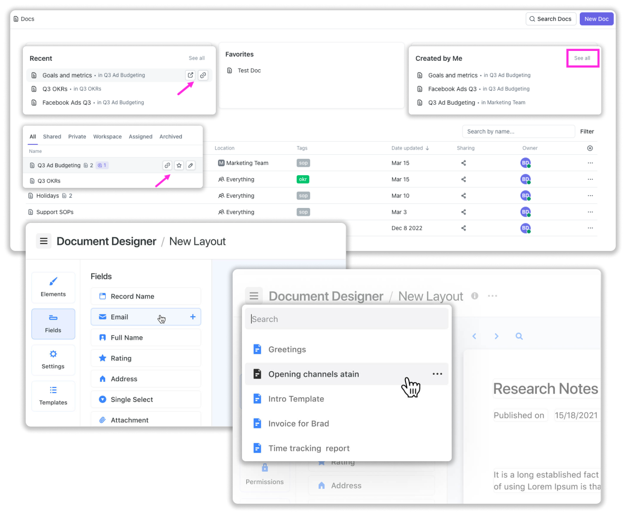Click the search magnifier above Research Notes
The width and height of the screenshot is (626, 514).
click(519, 336)
